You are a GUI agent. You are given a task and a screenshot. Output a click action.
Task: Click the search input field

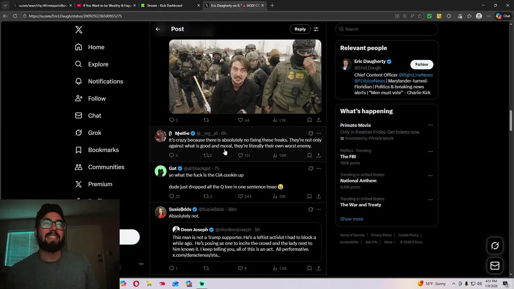coord(386,29)
